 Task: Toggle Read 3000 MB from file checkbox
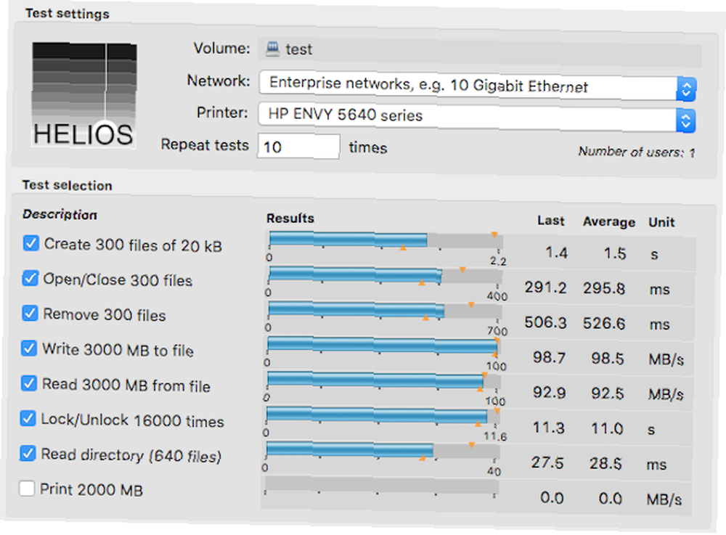coord(29,383)
